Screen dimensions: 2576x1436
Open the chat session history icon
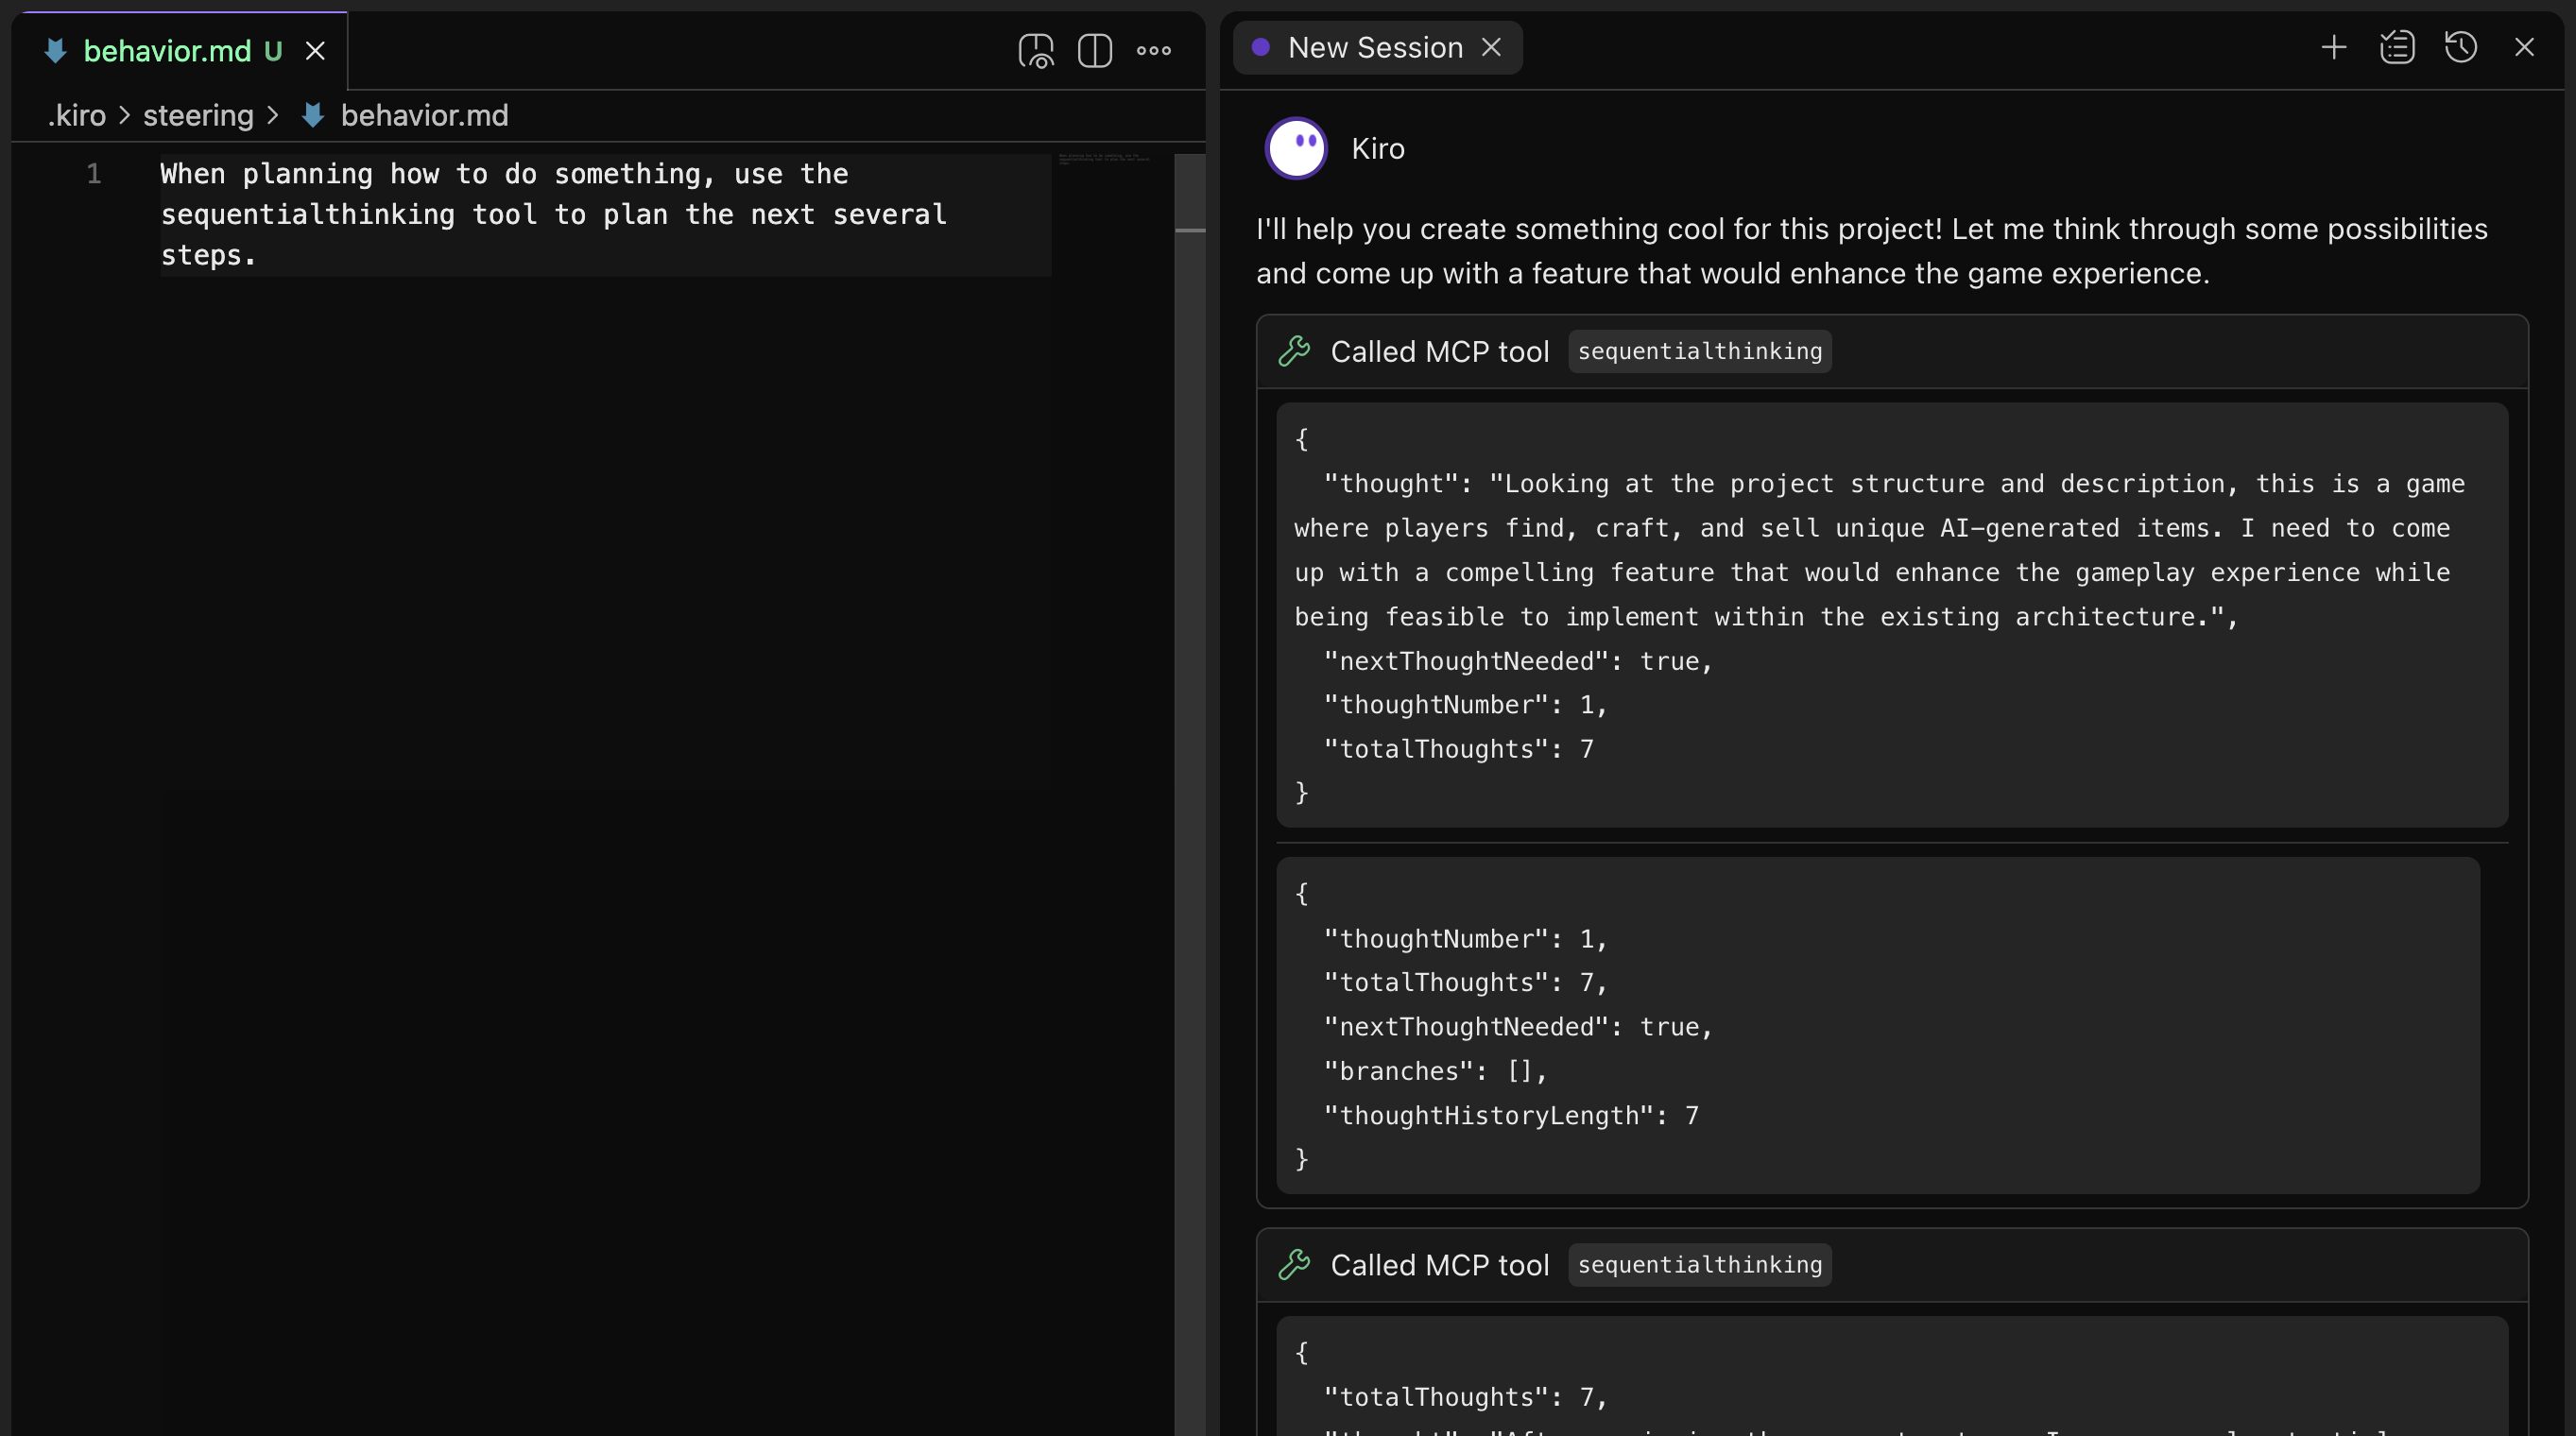2460,47
